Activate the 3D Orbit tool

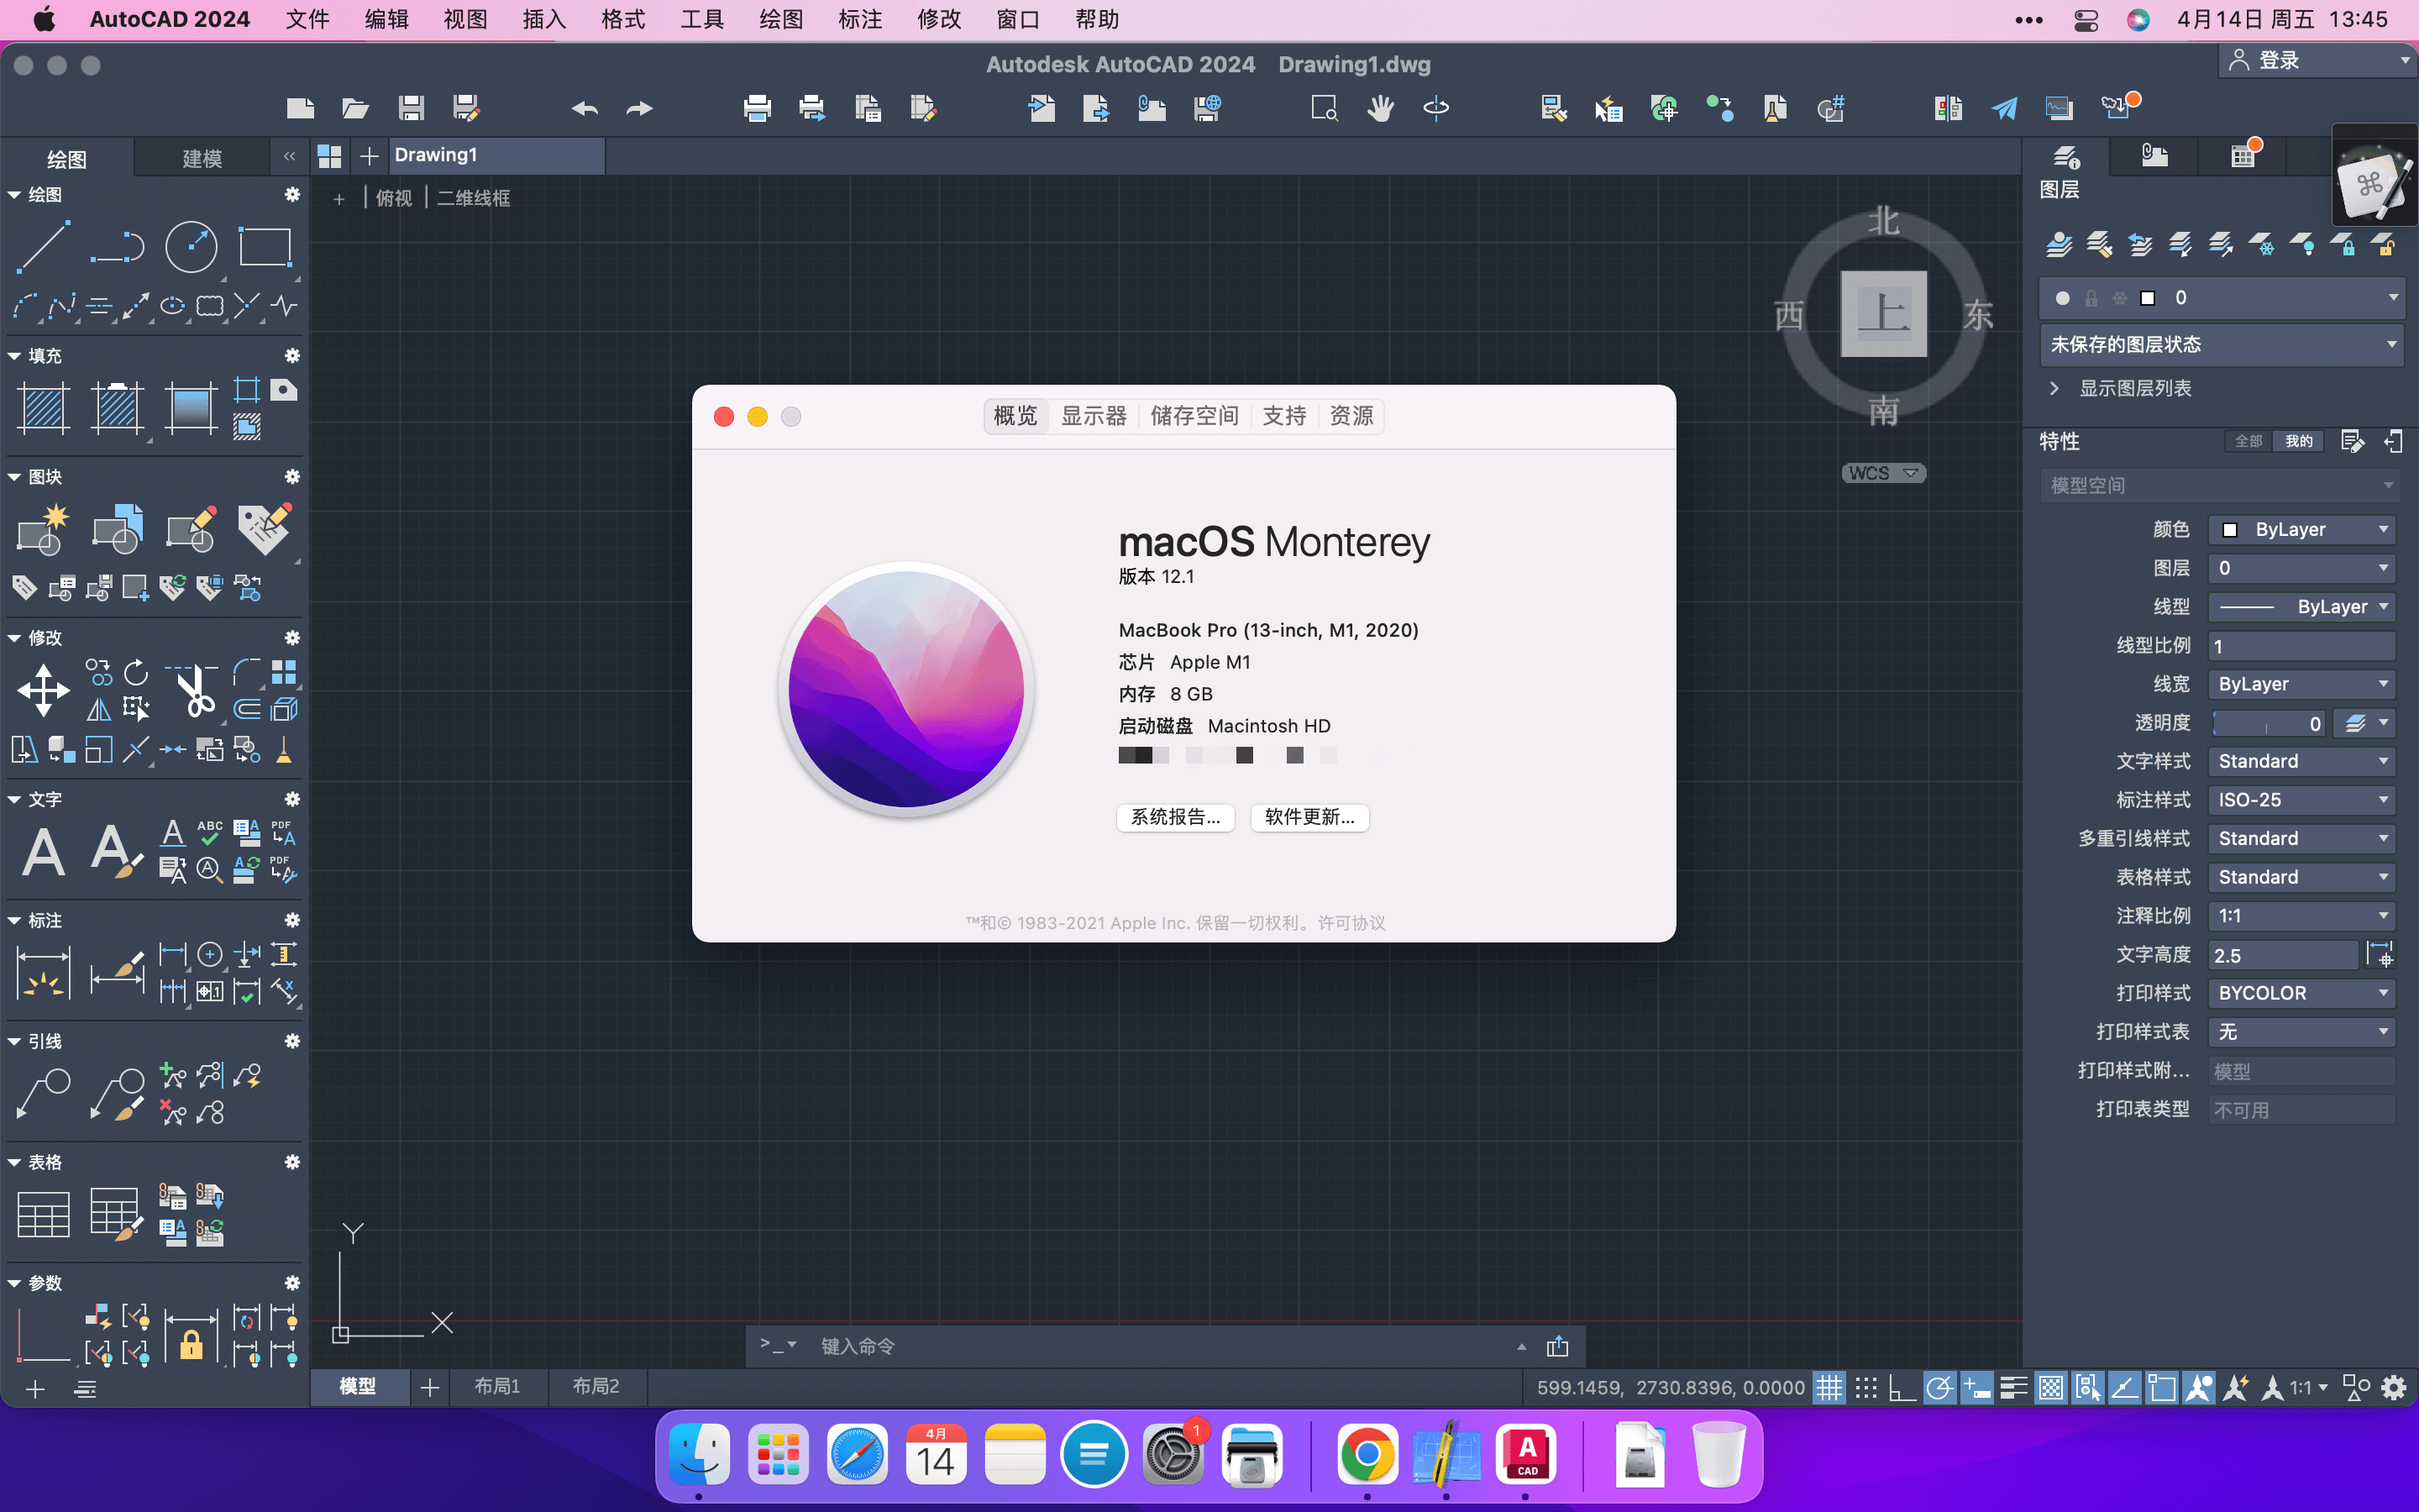[1435, 108]
